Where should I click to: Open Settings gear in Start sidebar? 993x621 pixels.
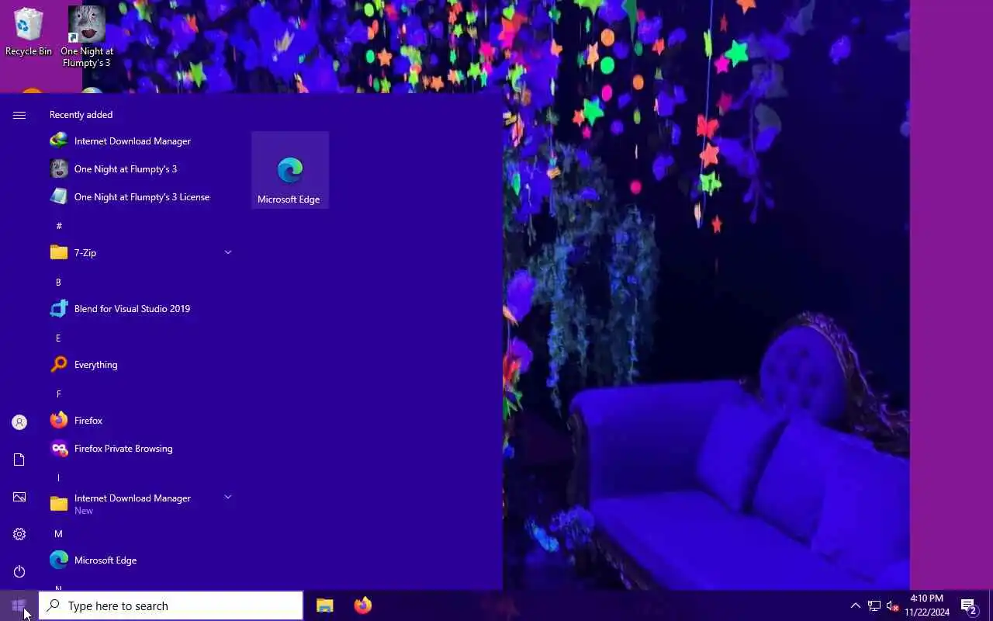[x=19, y=534]
